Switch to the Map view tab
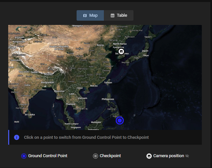 90,15
